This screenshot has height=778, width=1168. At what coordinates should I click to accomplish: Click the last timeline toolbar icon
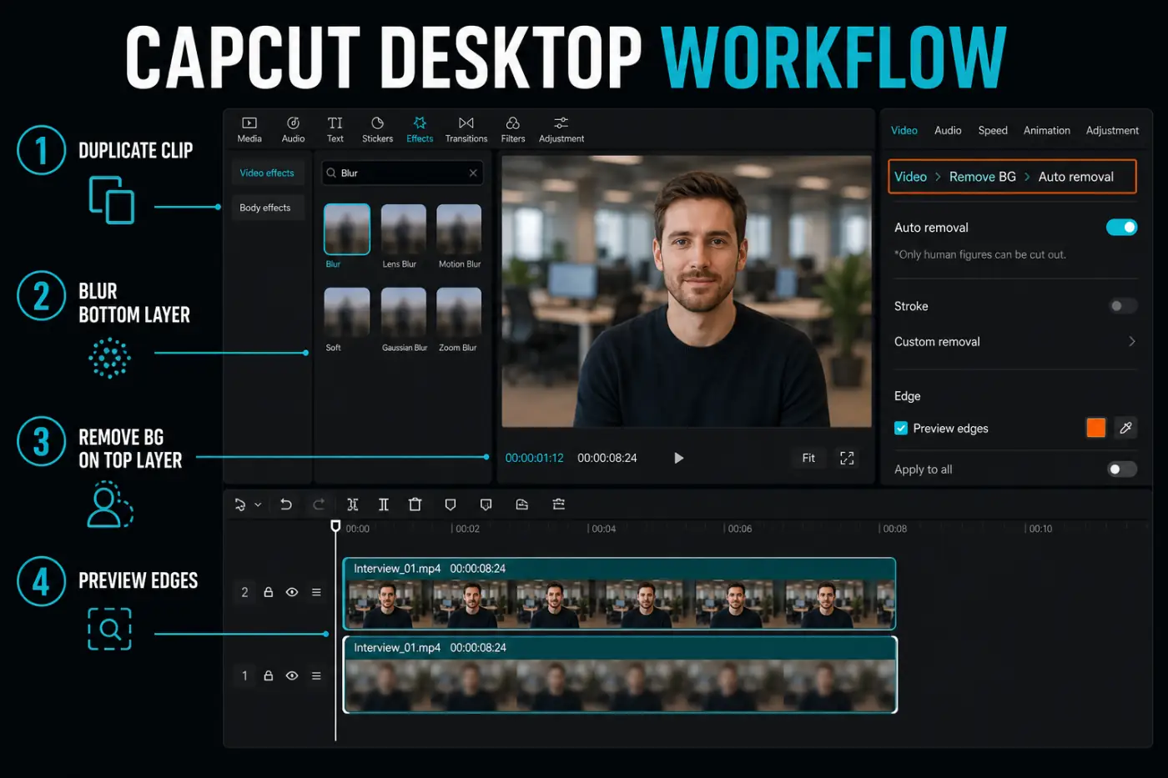point(559,504)
